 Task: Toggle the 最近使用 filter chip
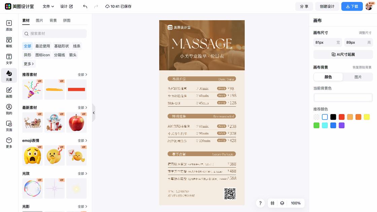pyautogui.click(x=42, y=46)
